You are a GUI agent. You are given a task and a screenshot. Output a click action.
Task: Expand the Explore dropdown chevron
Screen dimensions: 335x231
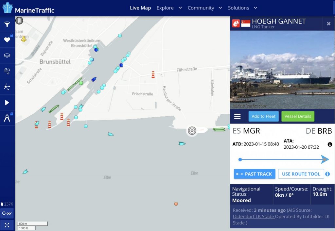click(x=180, y=8)
